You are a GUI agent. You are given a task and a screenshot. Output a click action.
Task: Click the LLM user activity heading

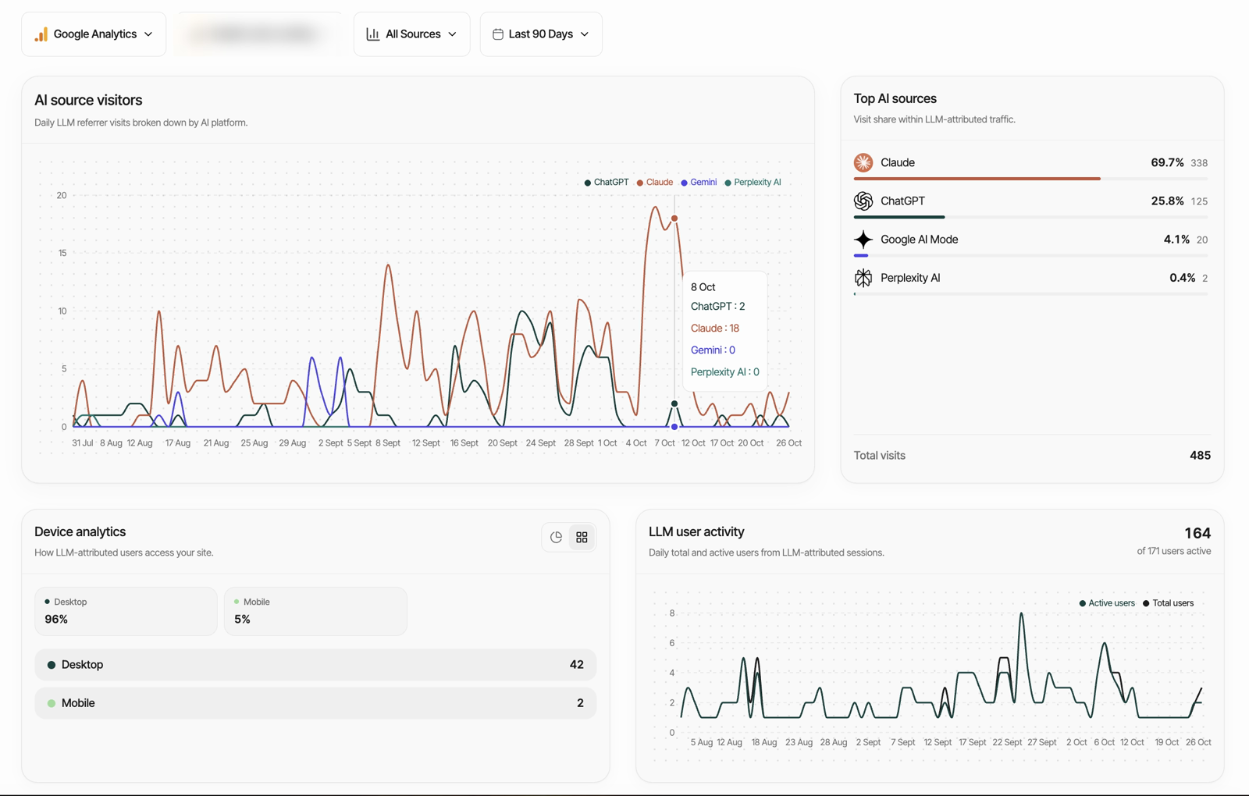click(696, 531)
